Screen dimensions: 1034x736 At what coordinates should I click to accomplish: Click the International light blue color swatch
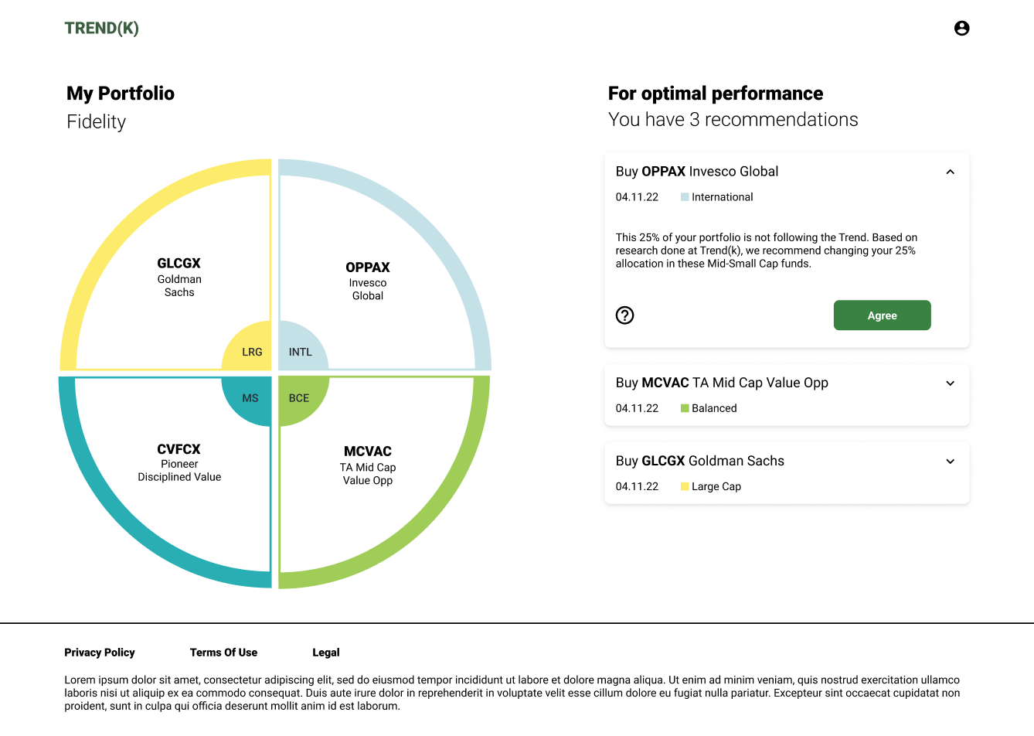click(685, 197)
